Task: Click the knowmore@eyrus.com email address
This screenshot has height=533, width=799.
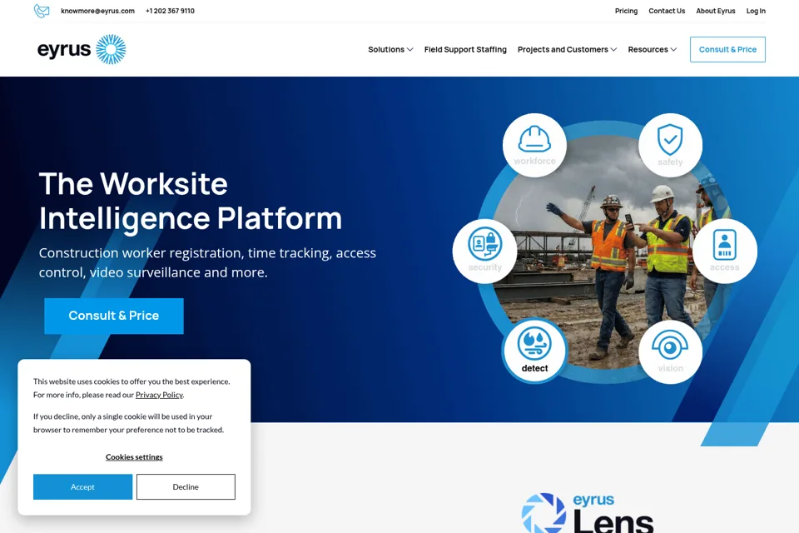Action: tap(98, 11)
